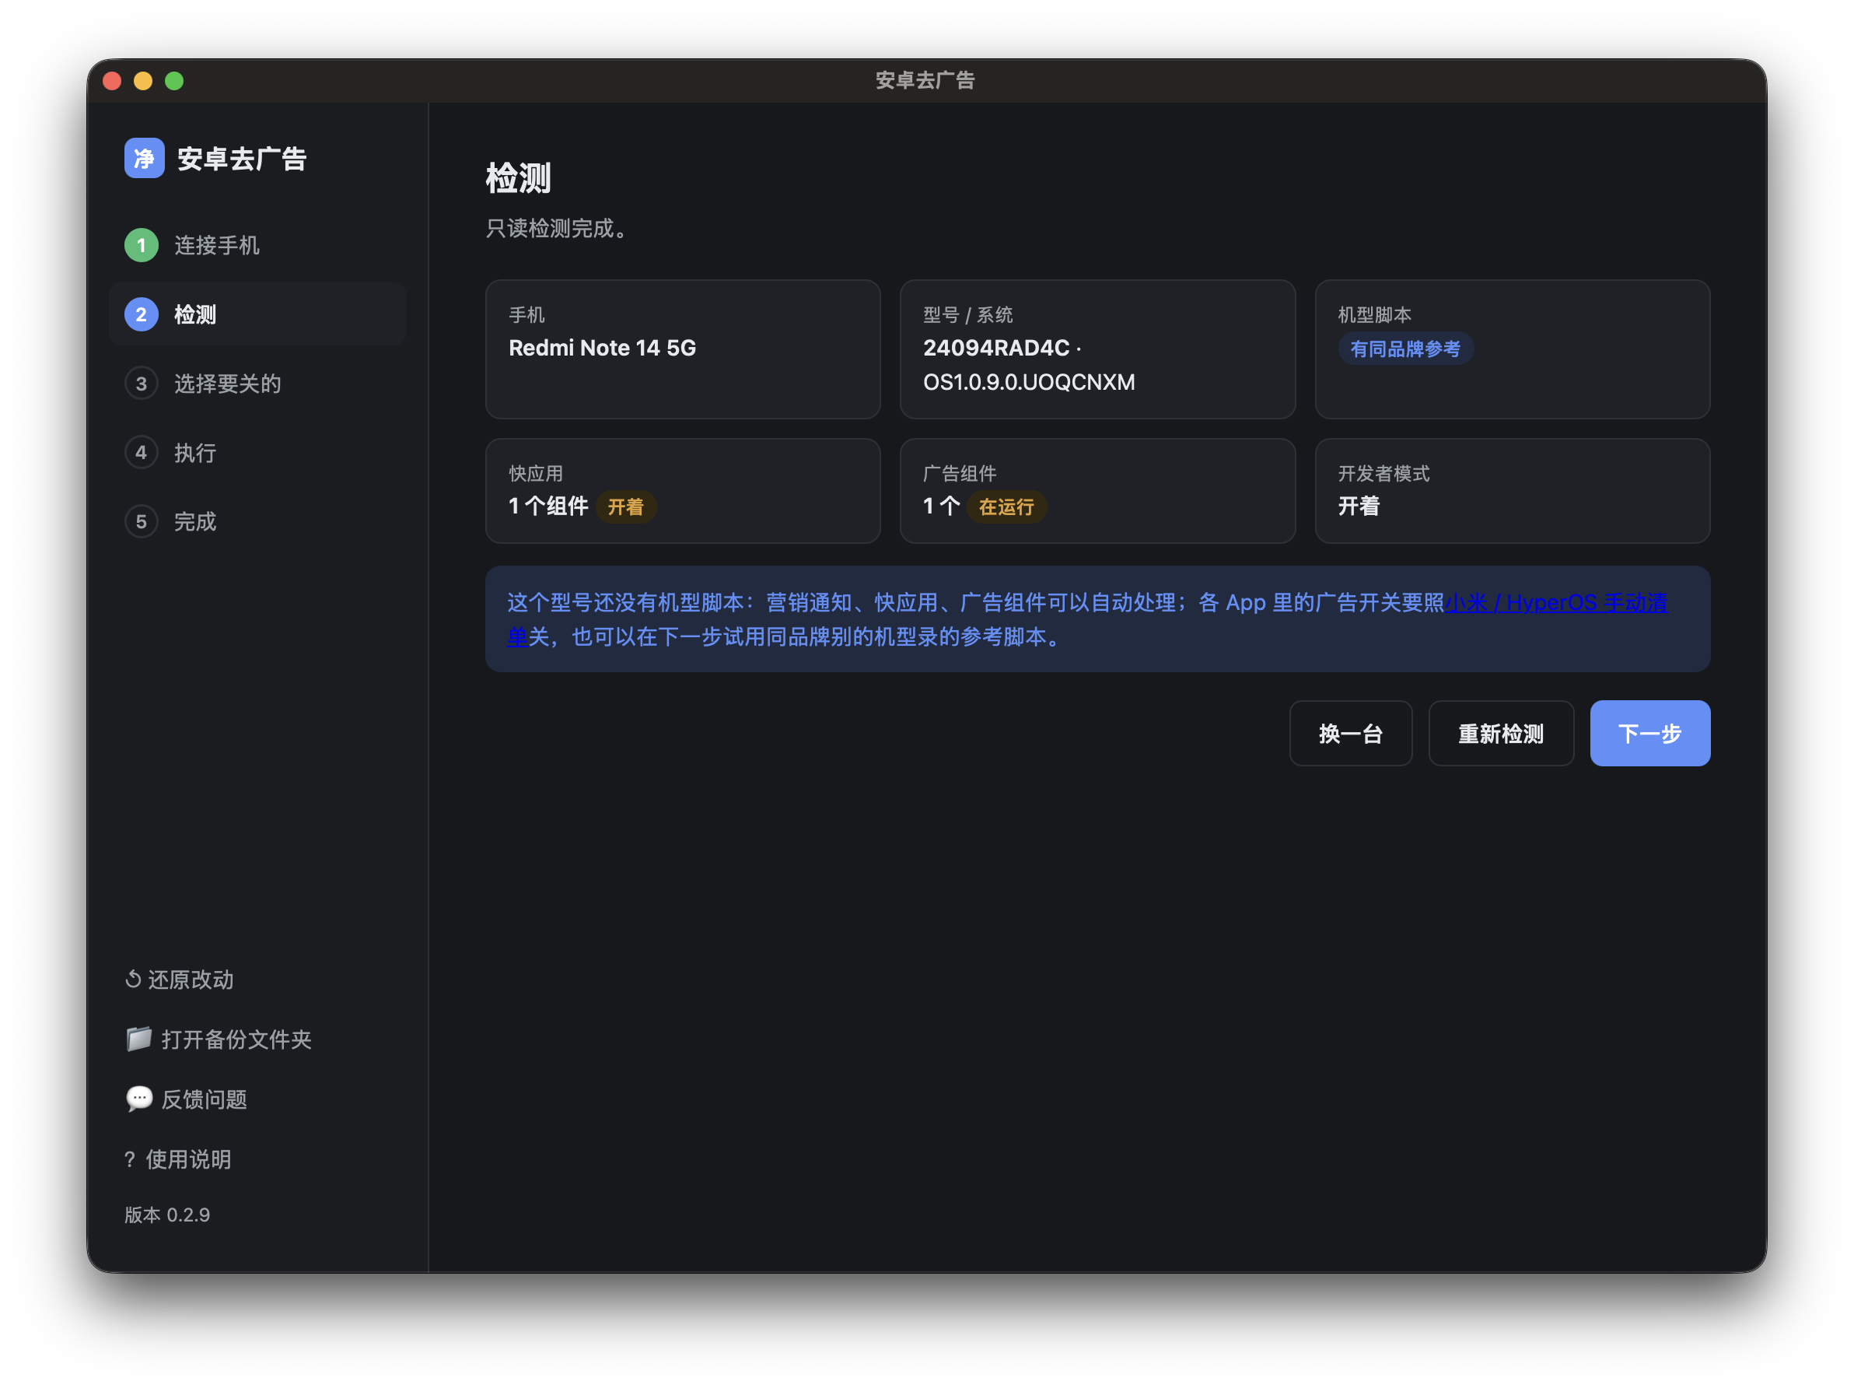The width and height of the screenshot is (1854, 1388).
Task: Open the 选择要关的 step
Action: click(257, 384)
